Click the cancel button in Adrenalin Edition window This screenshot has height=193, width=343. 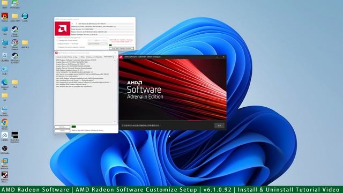tap(219, 125)
